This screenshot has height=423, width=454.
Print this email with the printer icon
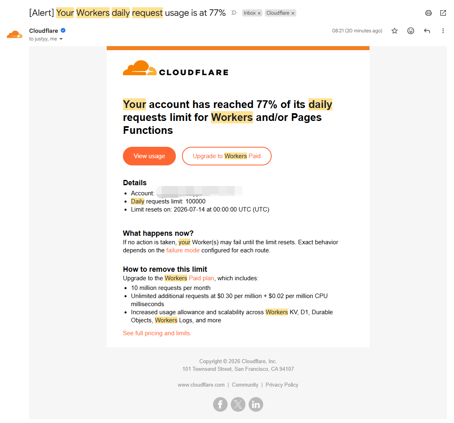point(428,13)
